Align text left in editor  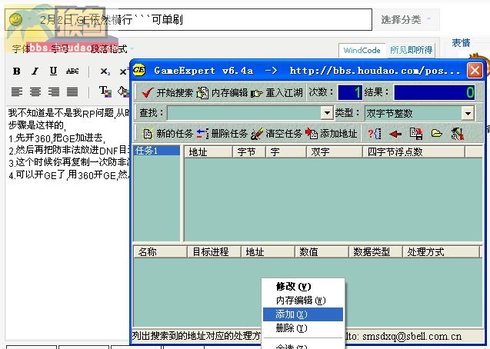pos(17,91)
